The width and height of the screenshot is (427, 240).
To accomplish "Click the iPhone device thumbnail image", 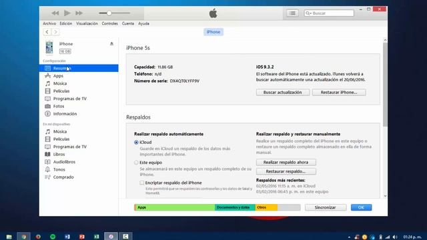I will pos(49,47).
